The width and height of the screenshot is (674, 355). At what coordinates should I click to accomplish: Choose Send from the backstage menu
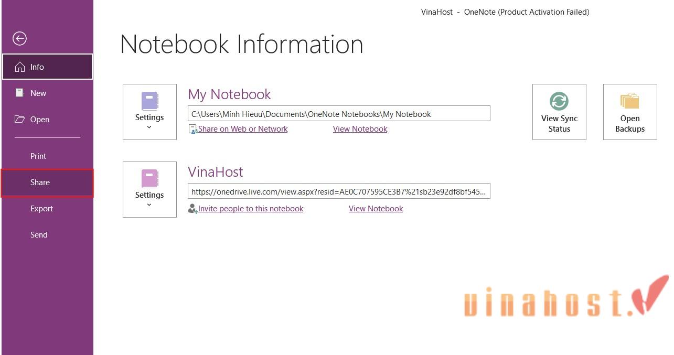coord(47,234)
